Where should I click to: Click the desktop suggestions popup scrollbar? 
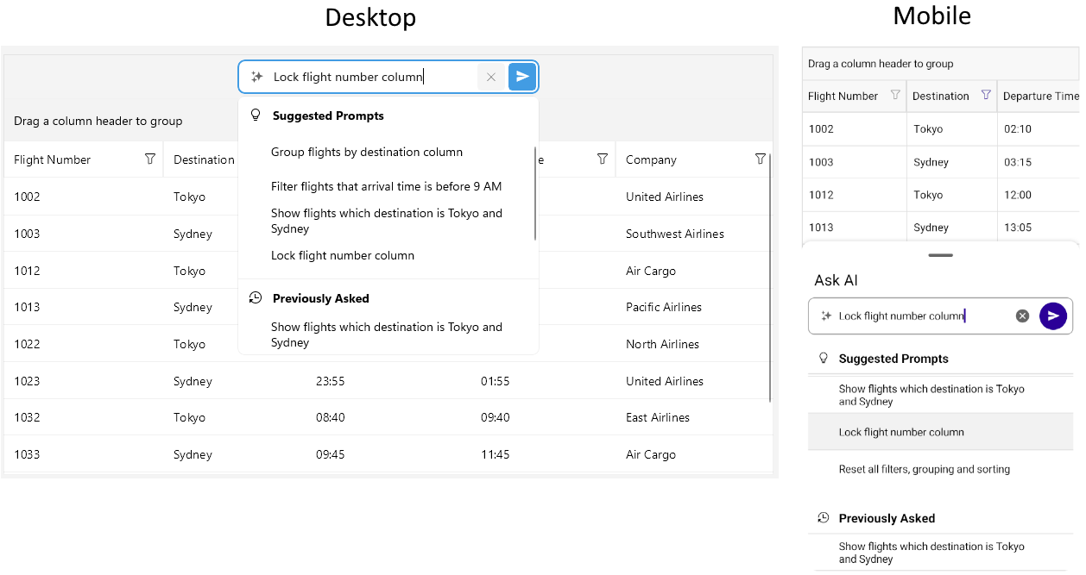click(535, 194)
